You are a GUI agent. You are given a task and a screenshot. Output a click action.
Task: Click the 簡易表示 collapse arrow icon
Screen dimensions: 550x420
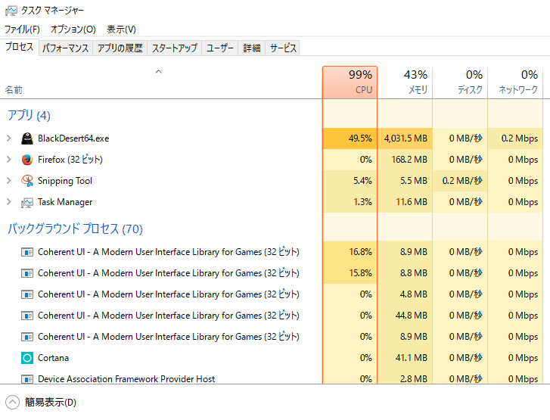click(x=13, y=402)
